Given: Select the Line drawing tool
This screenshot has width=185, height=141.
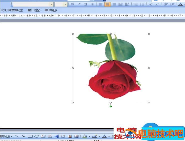Looking at the screenshot, I should (17, 136).
